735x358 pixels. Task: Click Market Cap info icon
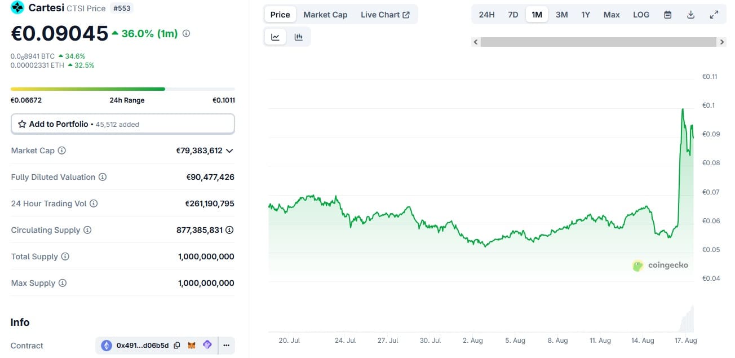62,151
